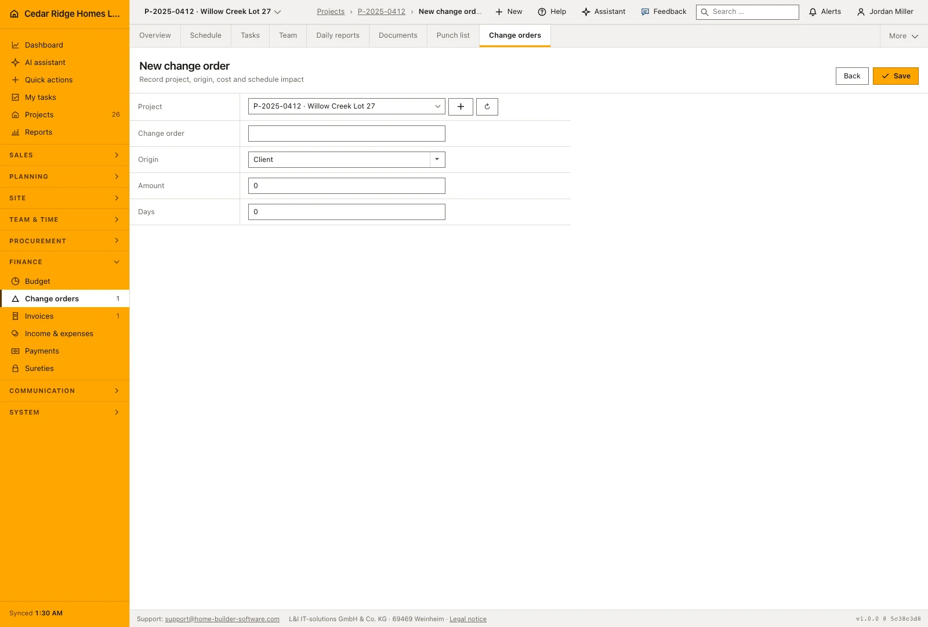Image resolution: width=928 pixels, height=627 pixels.
Task: Open the Legal notice link
Action: (468, 619)
